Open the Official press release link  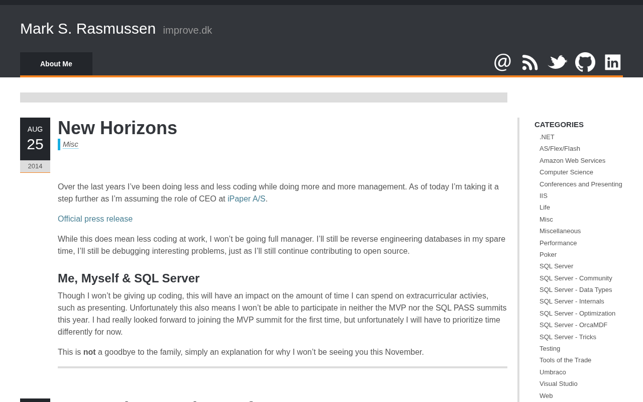tap(95, 219)
